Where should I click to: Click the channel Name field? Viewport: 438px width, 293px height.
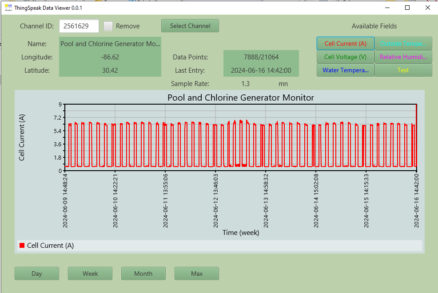coord(110,43)
